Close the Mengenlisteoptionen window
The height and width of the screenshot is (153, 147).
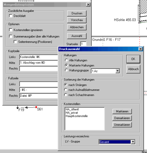click(x=88, y=4)
